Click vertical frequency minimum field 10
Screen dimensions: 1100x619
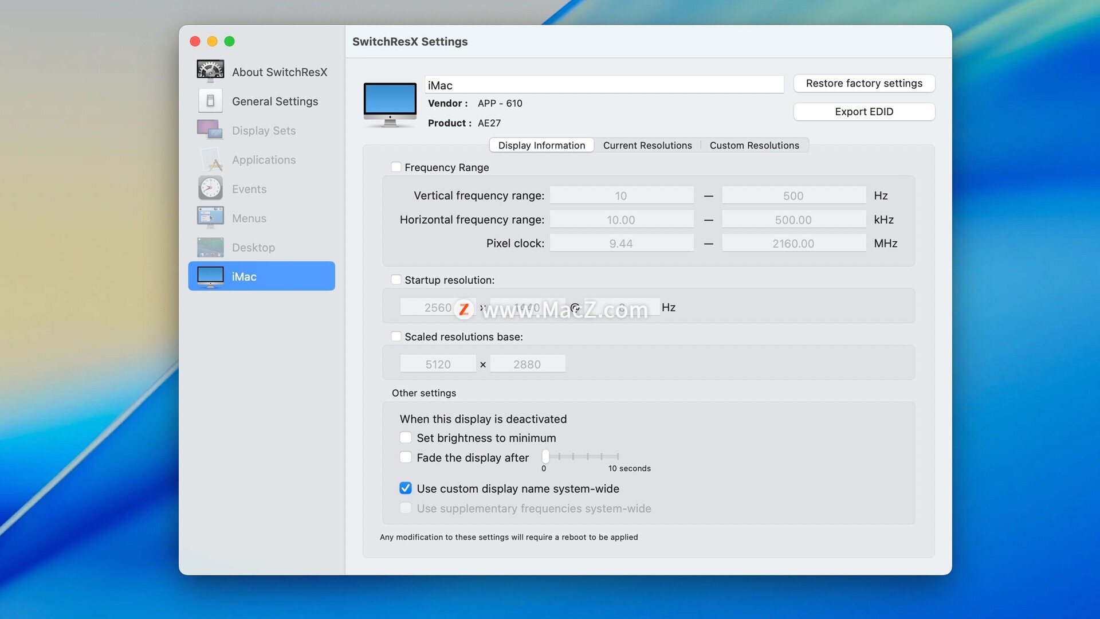tap(622, 195)
